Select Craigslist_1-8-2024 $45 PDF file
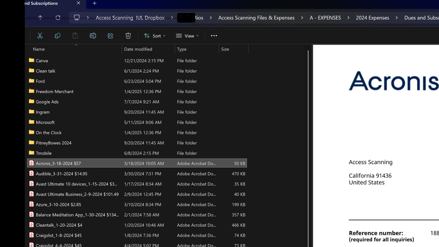 [x=137, y=235]
